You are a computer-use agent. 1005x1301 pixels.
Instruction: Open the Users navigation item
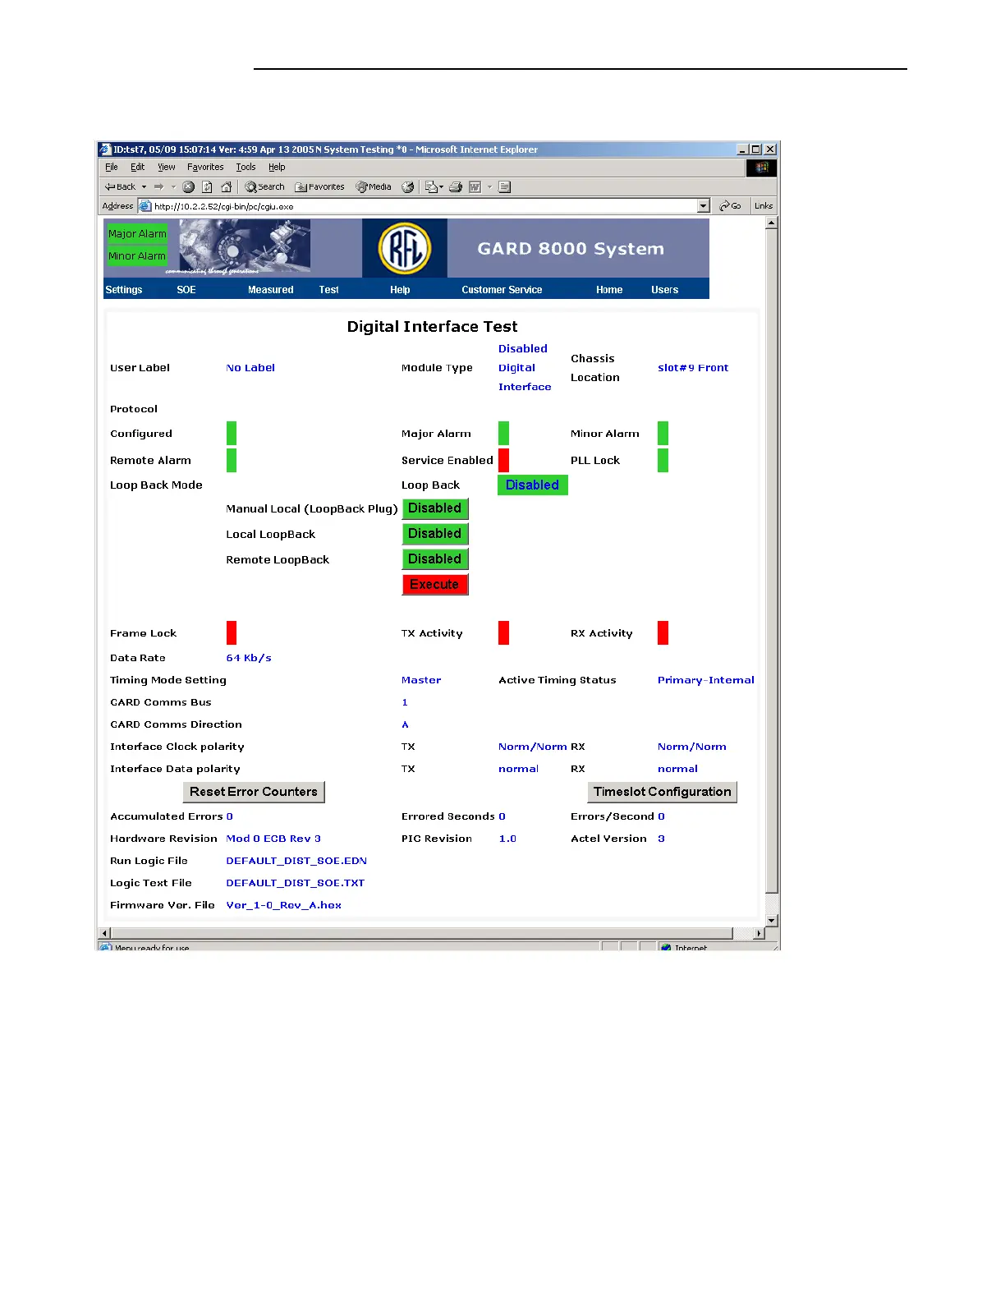coord(665,290)
